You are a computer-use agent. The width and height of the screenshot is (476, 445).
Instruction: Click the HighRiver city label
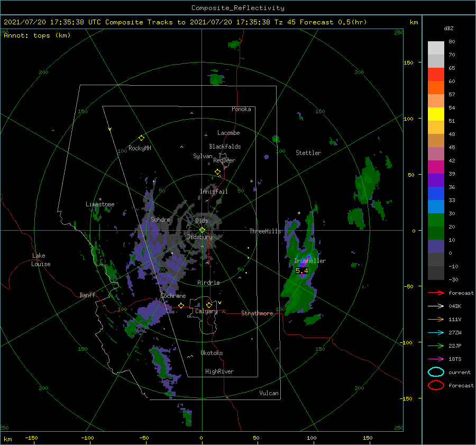click(x=219, y=371)
